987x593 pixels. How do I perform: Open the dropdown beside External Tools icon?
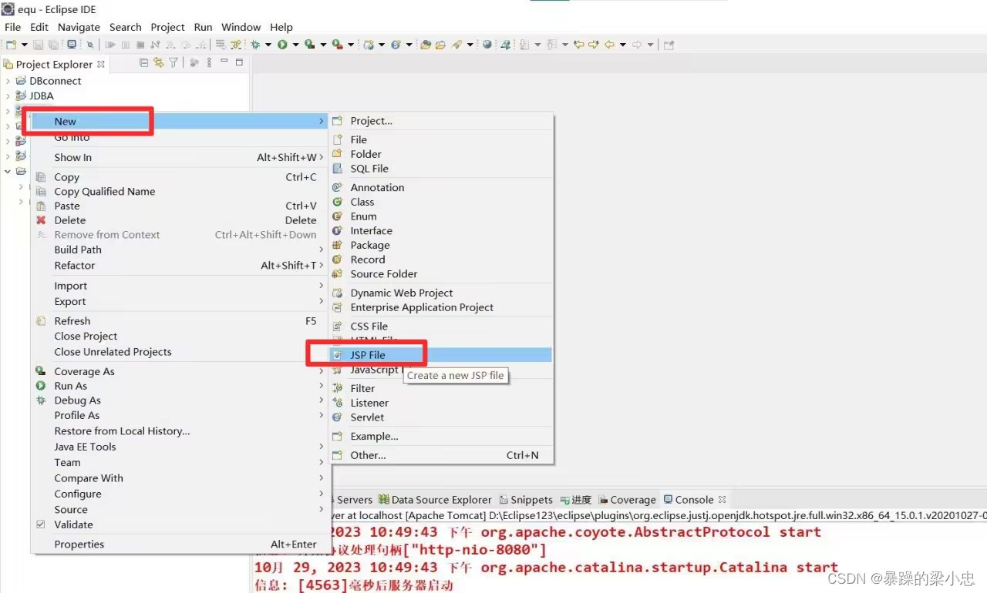coord(351,45)
